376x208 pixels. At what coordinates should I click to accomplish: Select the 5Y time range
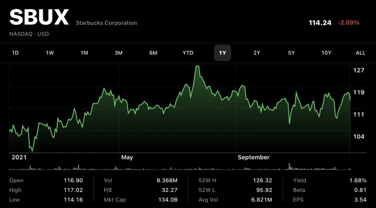click(x=291, y=53)
